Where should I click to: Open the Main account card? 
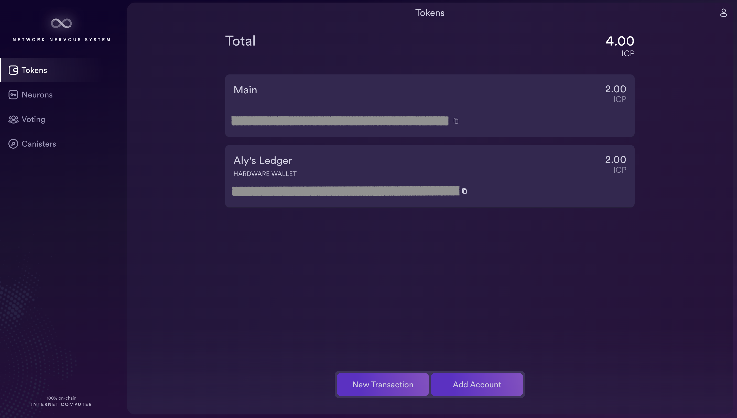pyautogui.click(x=429, y=106)
